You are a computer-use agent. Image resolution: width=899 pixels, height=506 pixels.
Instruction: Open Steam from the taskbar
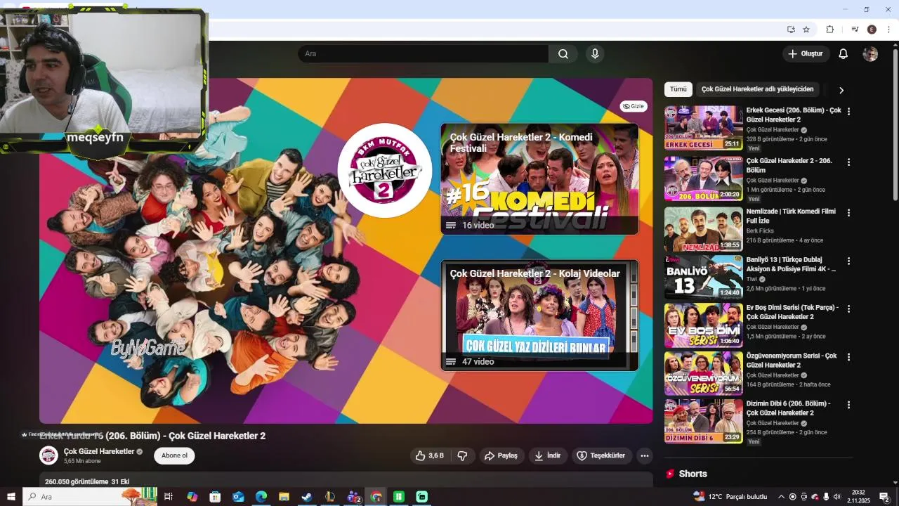(x=307, y=497)
